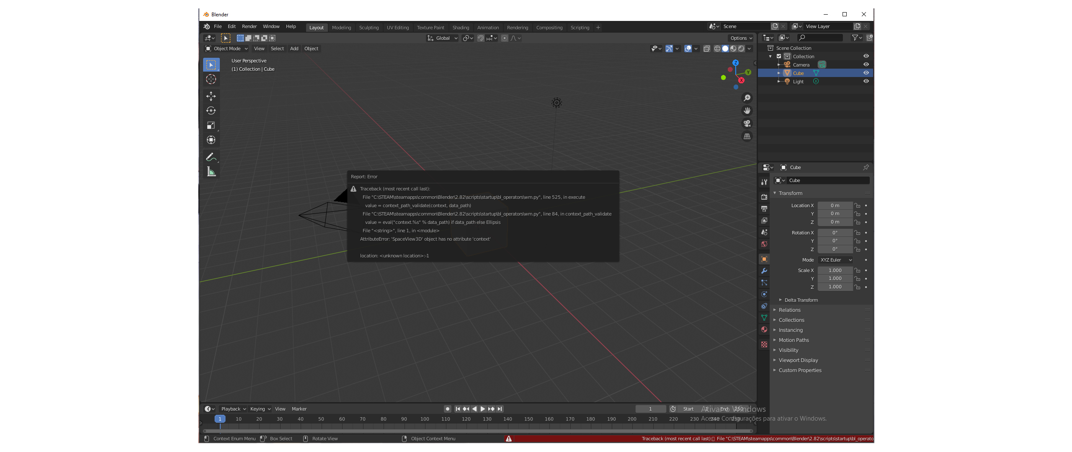Uncheck the Collection checkbox in outliner
The height and width of the screenshot is (452, 1072).
779,56
